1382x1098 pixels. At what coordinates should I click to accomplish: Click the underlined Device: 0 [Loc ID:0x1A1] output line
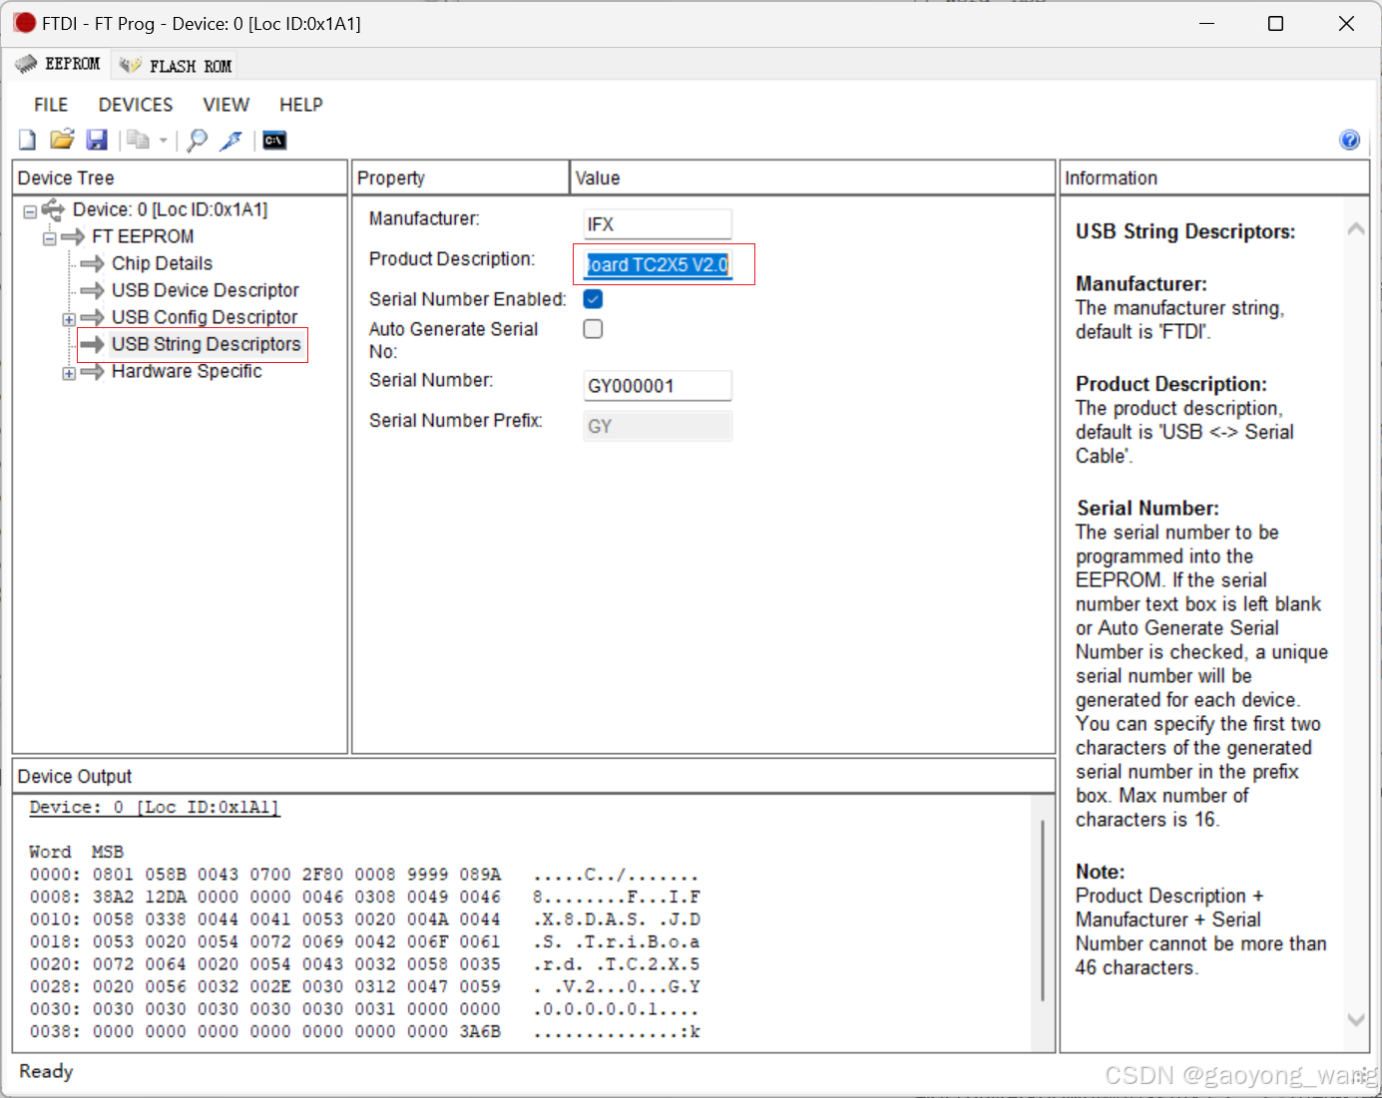[x=155, y=807]
